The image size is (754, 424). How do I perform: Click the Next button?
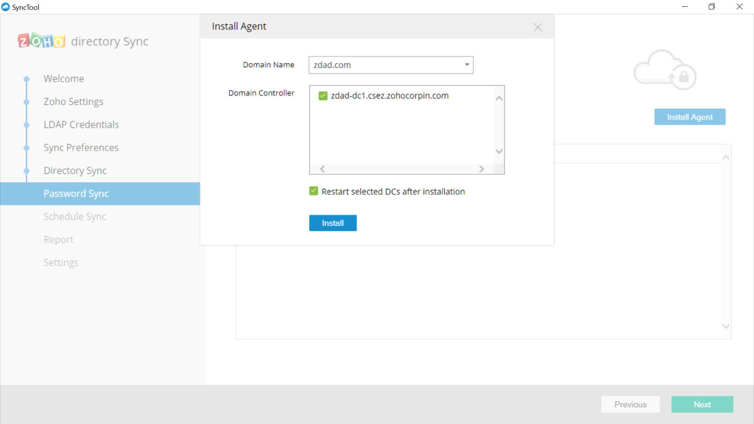[x=702, y=404]
